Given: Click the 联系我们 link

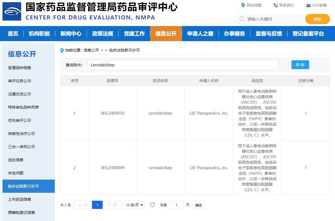Looking at the screenshot, I should 287,5.
